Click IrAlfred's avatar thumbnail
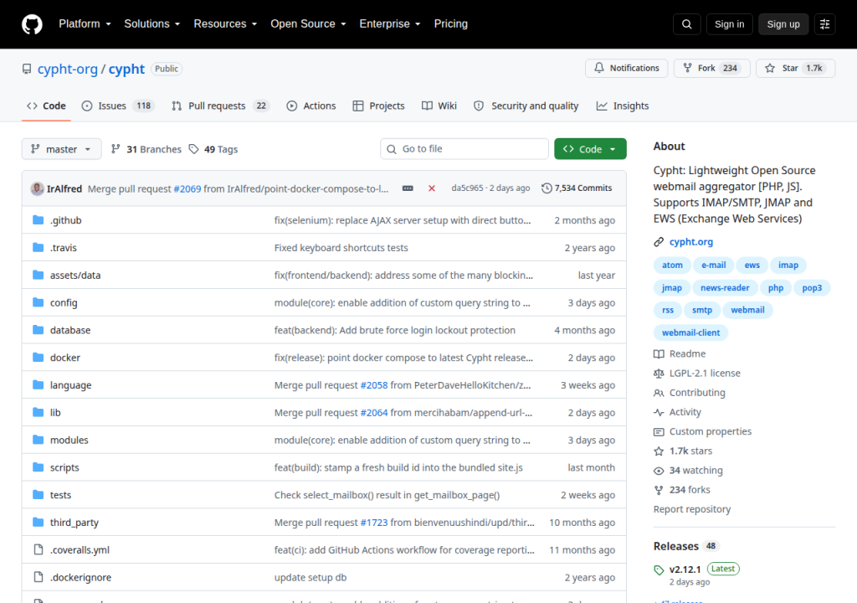The height and width of the screenshot is (603, 857). (x=37, y=188)
